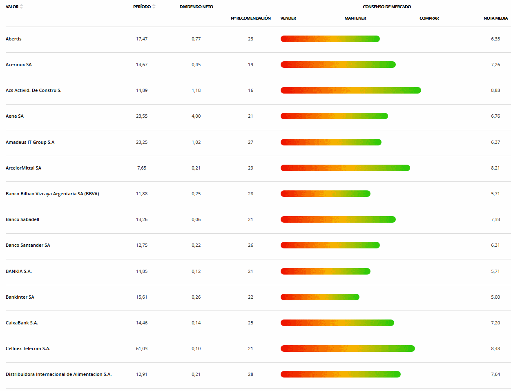This screenshot has width=511, height=391.
Task: Sort by PERÍODO using its sort arrows
Action: click(154, 7)
